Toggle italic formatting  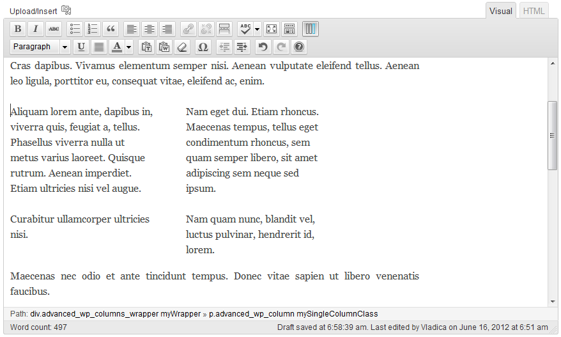pyautogui.click(x=36, y=29)
